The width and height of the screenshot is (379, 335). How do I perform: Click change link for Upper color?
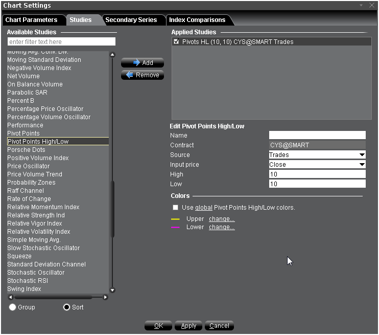[222, 219]
